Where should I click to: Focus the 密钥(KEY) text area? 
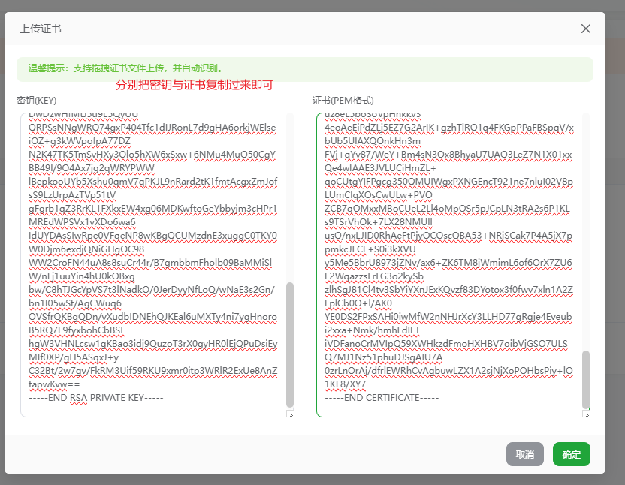150,263
